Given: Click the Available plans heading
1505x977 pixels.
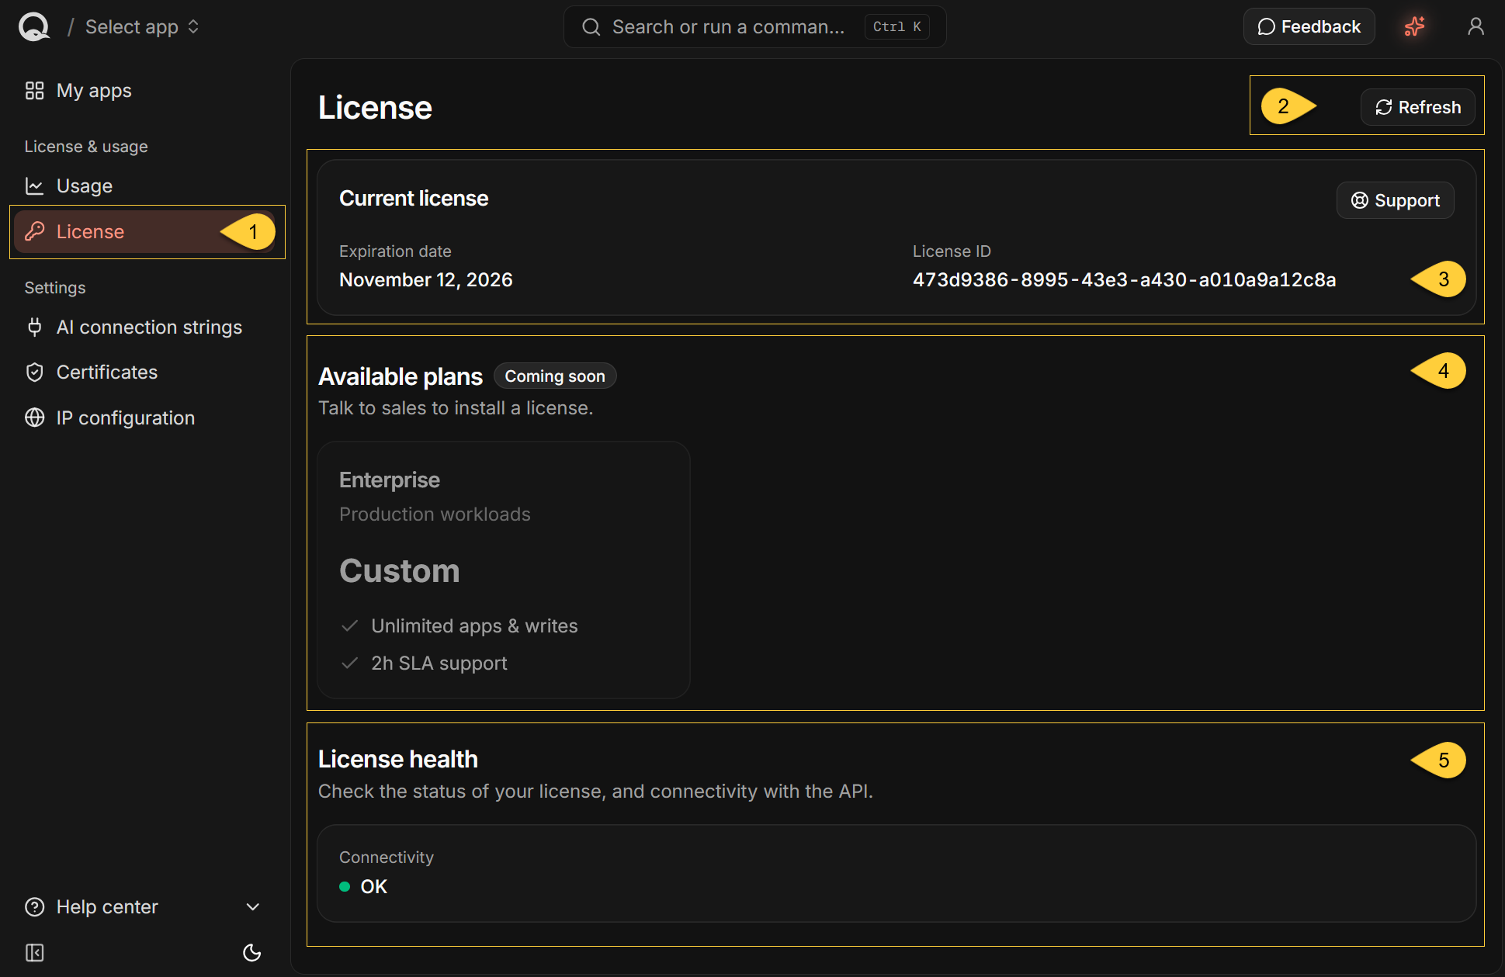Looking at the screenshot, I should (x=401, y=376).
